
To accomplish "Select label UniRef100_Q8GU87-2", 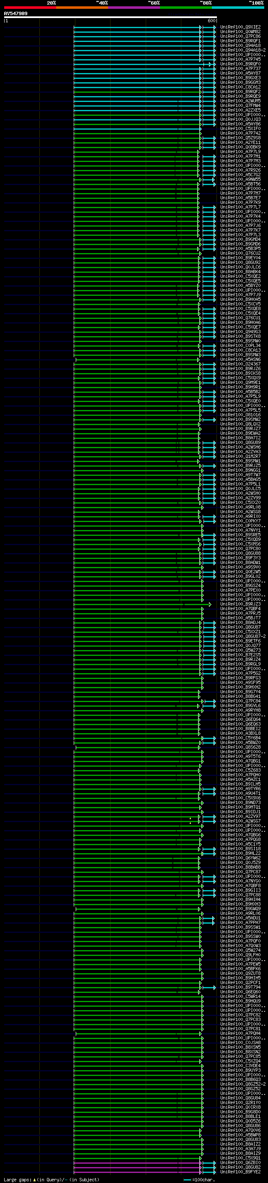I will (x=243, y=636).
